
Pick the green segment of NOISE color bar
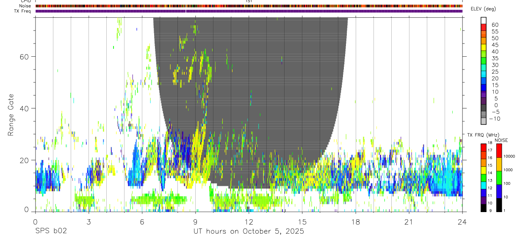click(x=498, y=178)
